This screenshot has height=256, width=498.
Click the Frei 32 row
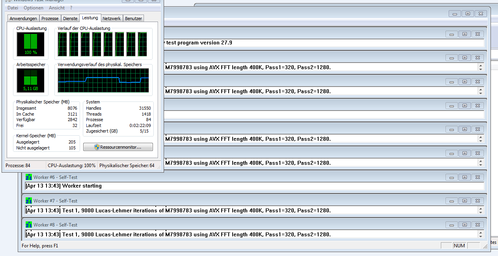click(x=47, y=125)
